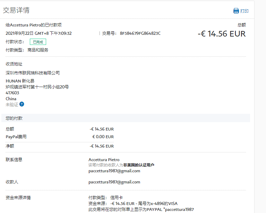Click the 资金来源详情 label
The image size is (266, 213).
18,198
